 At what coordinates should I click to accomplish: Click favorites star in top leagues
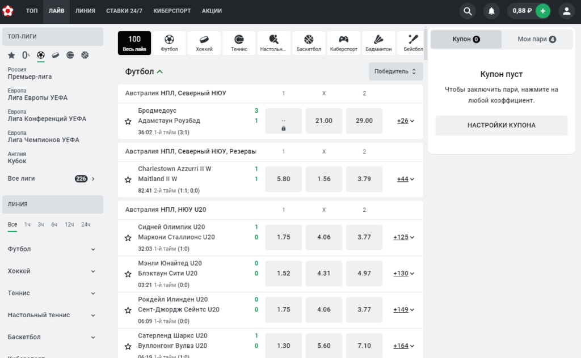click(x=11, y=56)
